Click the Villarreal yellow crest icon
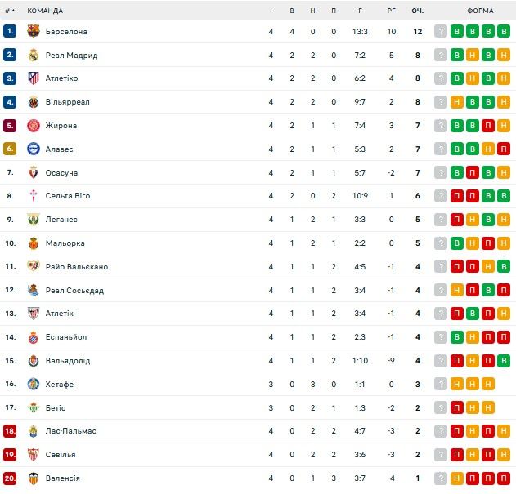The width and height of the screenshot is (516, 494). [34, 102]
